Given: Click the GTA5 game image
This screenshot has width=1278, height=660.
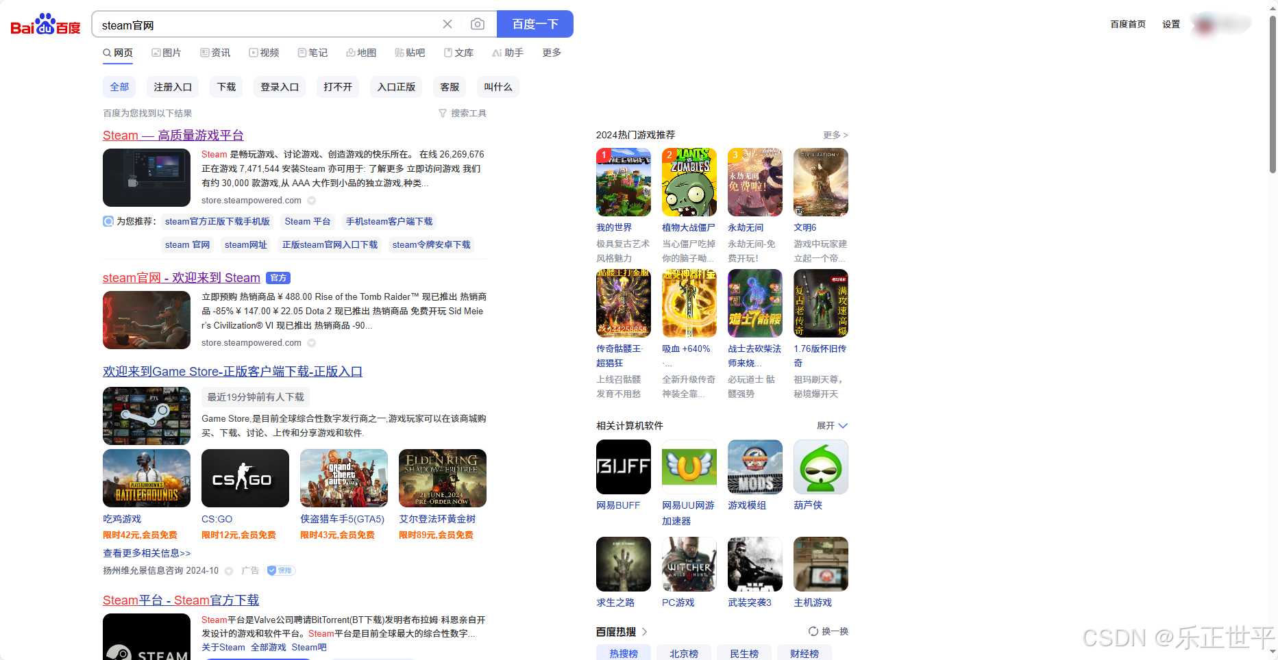Looking at the screenshot, I should 344,478.
